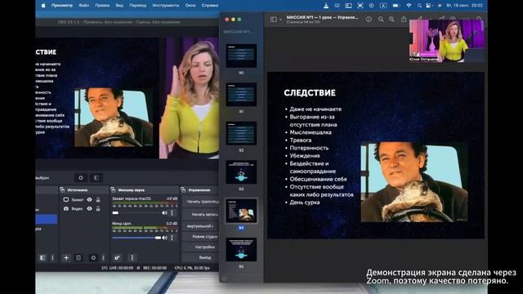
Task: Toggle visibility eye of Захват source
Action: [x=89, y=199]
